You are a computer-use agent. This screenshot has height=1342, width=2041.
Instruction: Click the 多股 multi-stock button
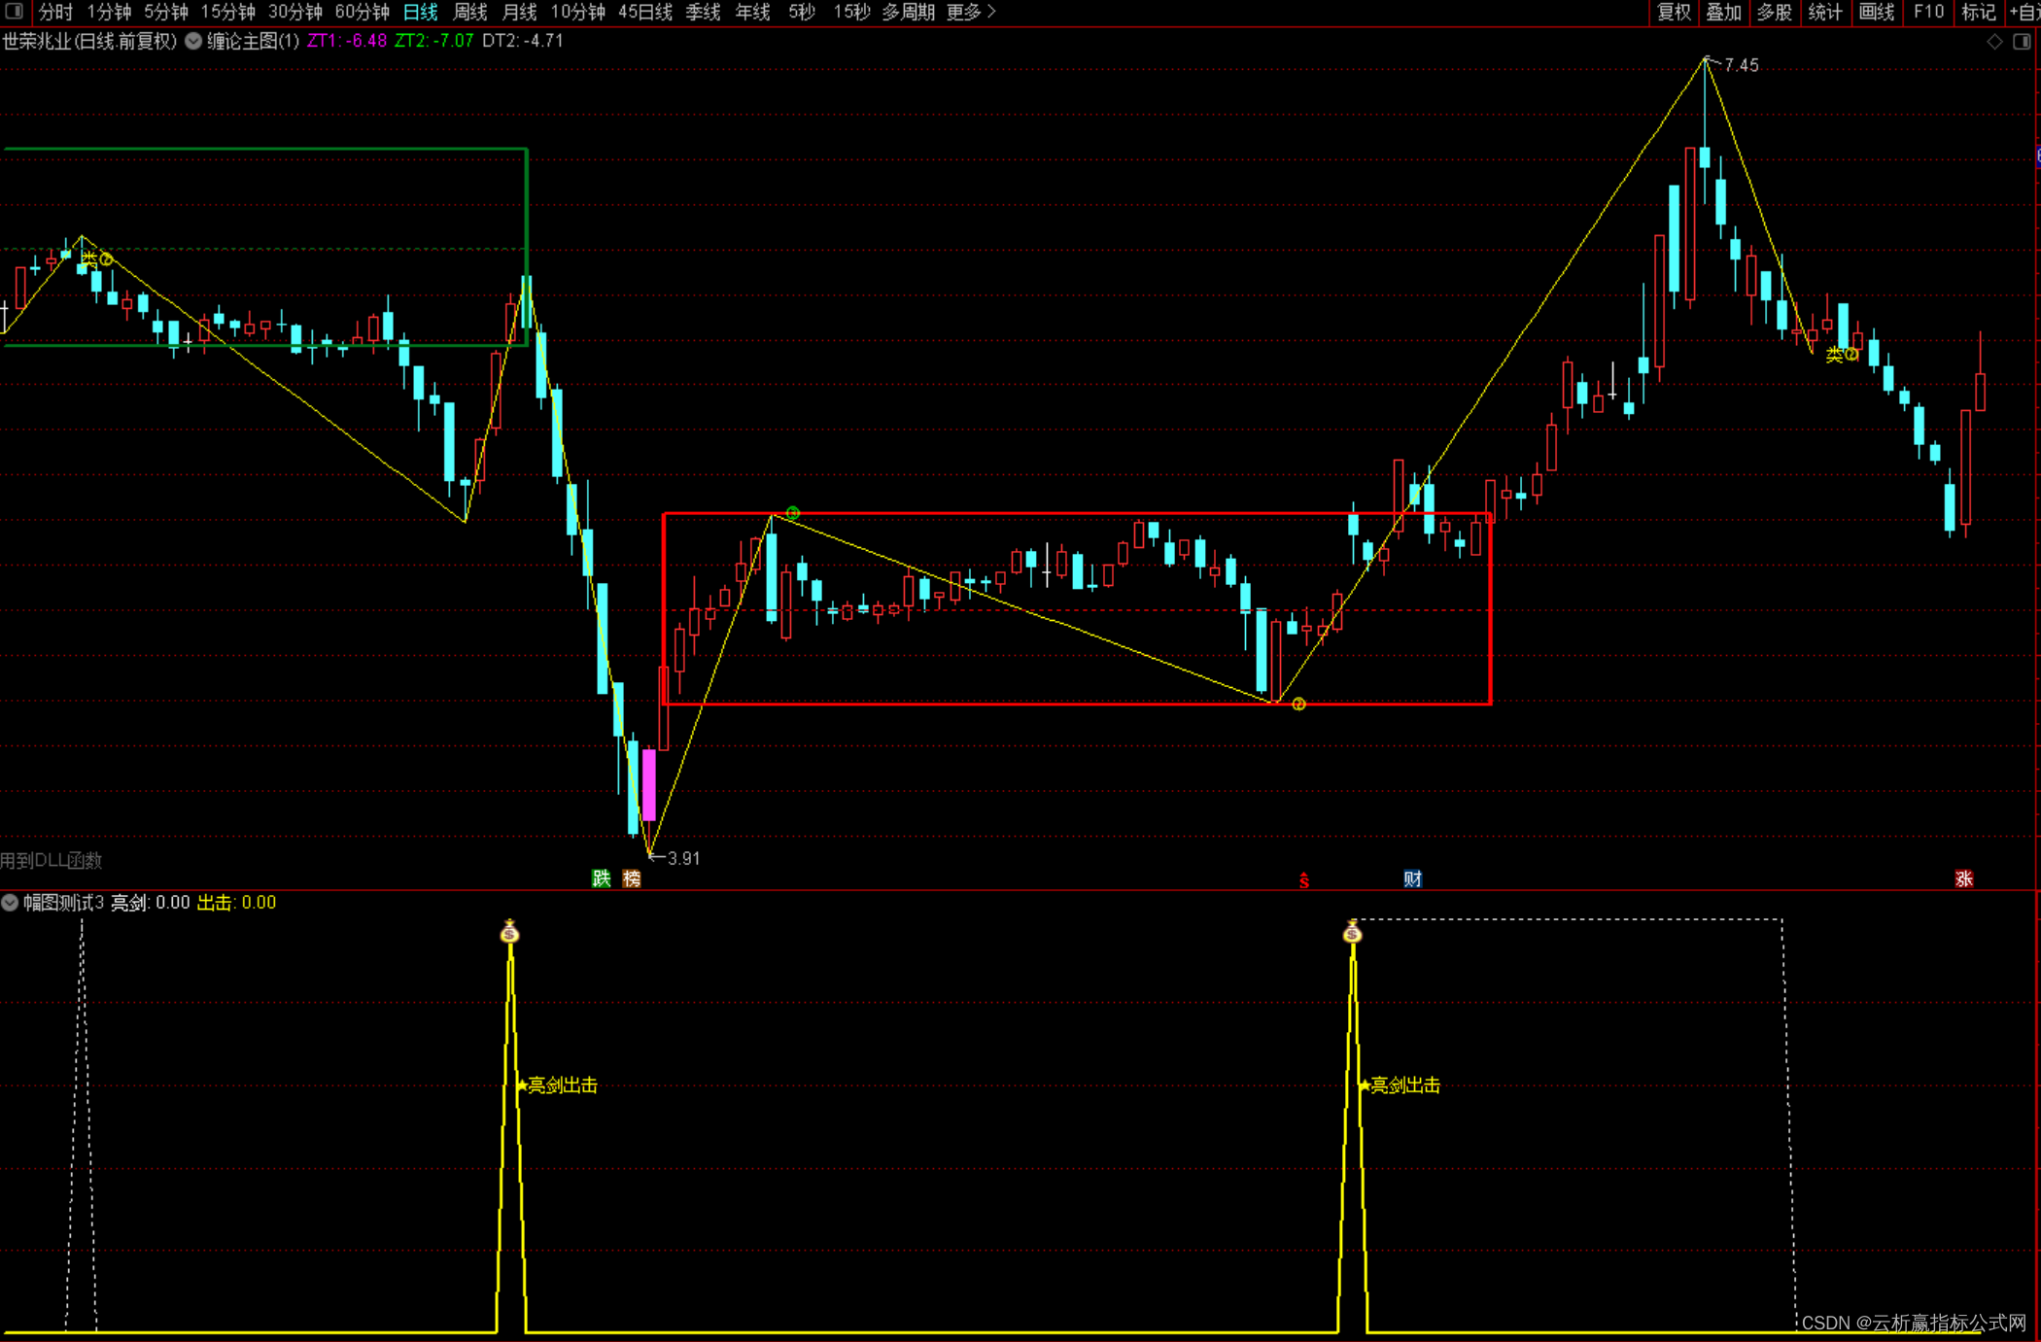pyautogui.click(x=1775, y=12)
